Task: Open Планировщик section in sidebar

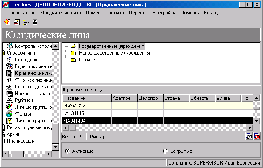Action: (x=22, y=141)
